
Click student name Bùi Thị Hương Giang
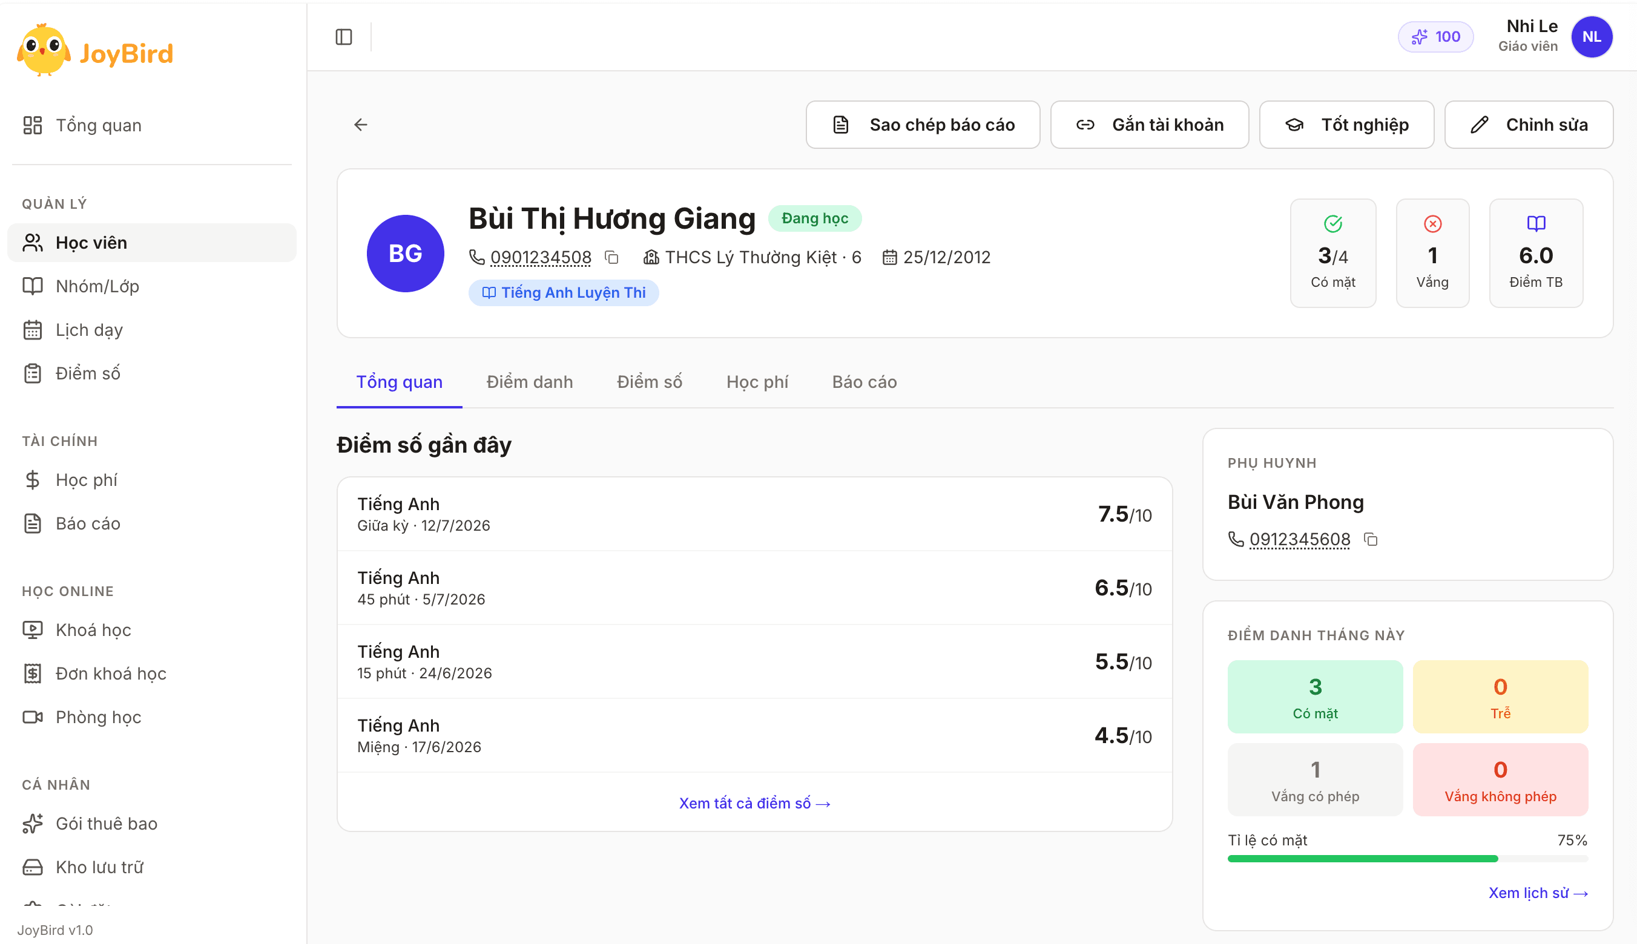611,218
